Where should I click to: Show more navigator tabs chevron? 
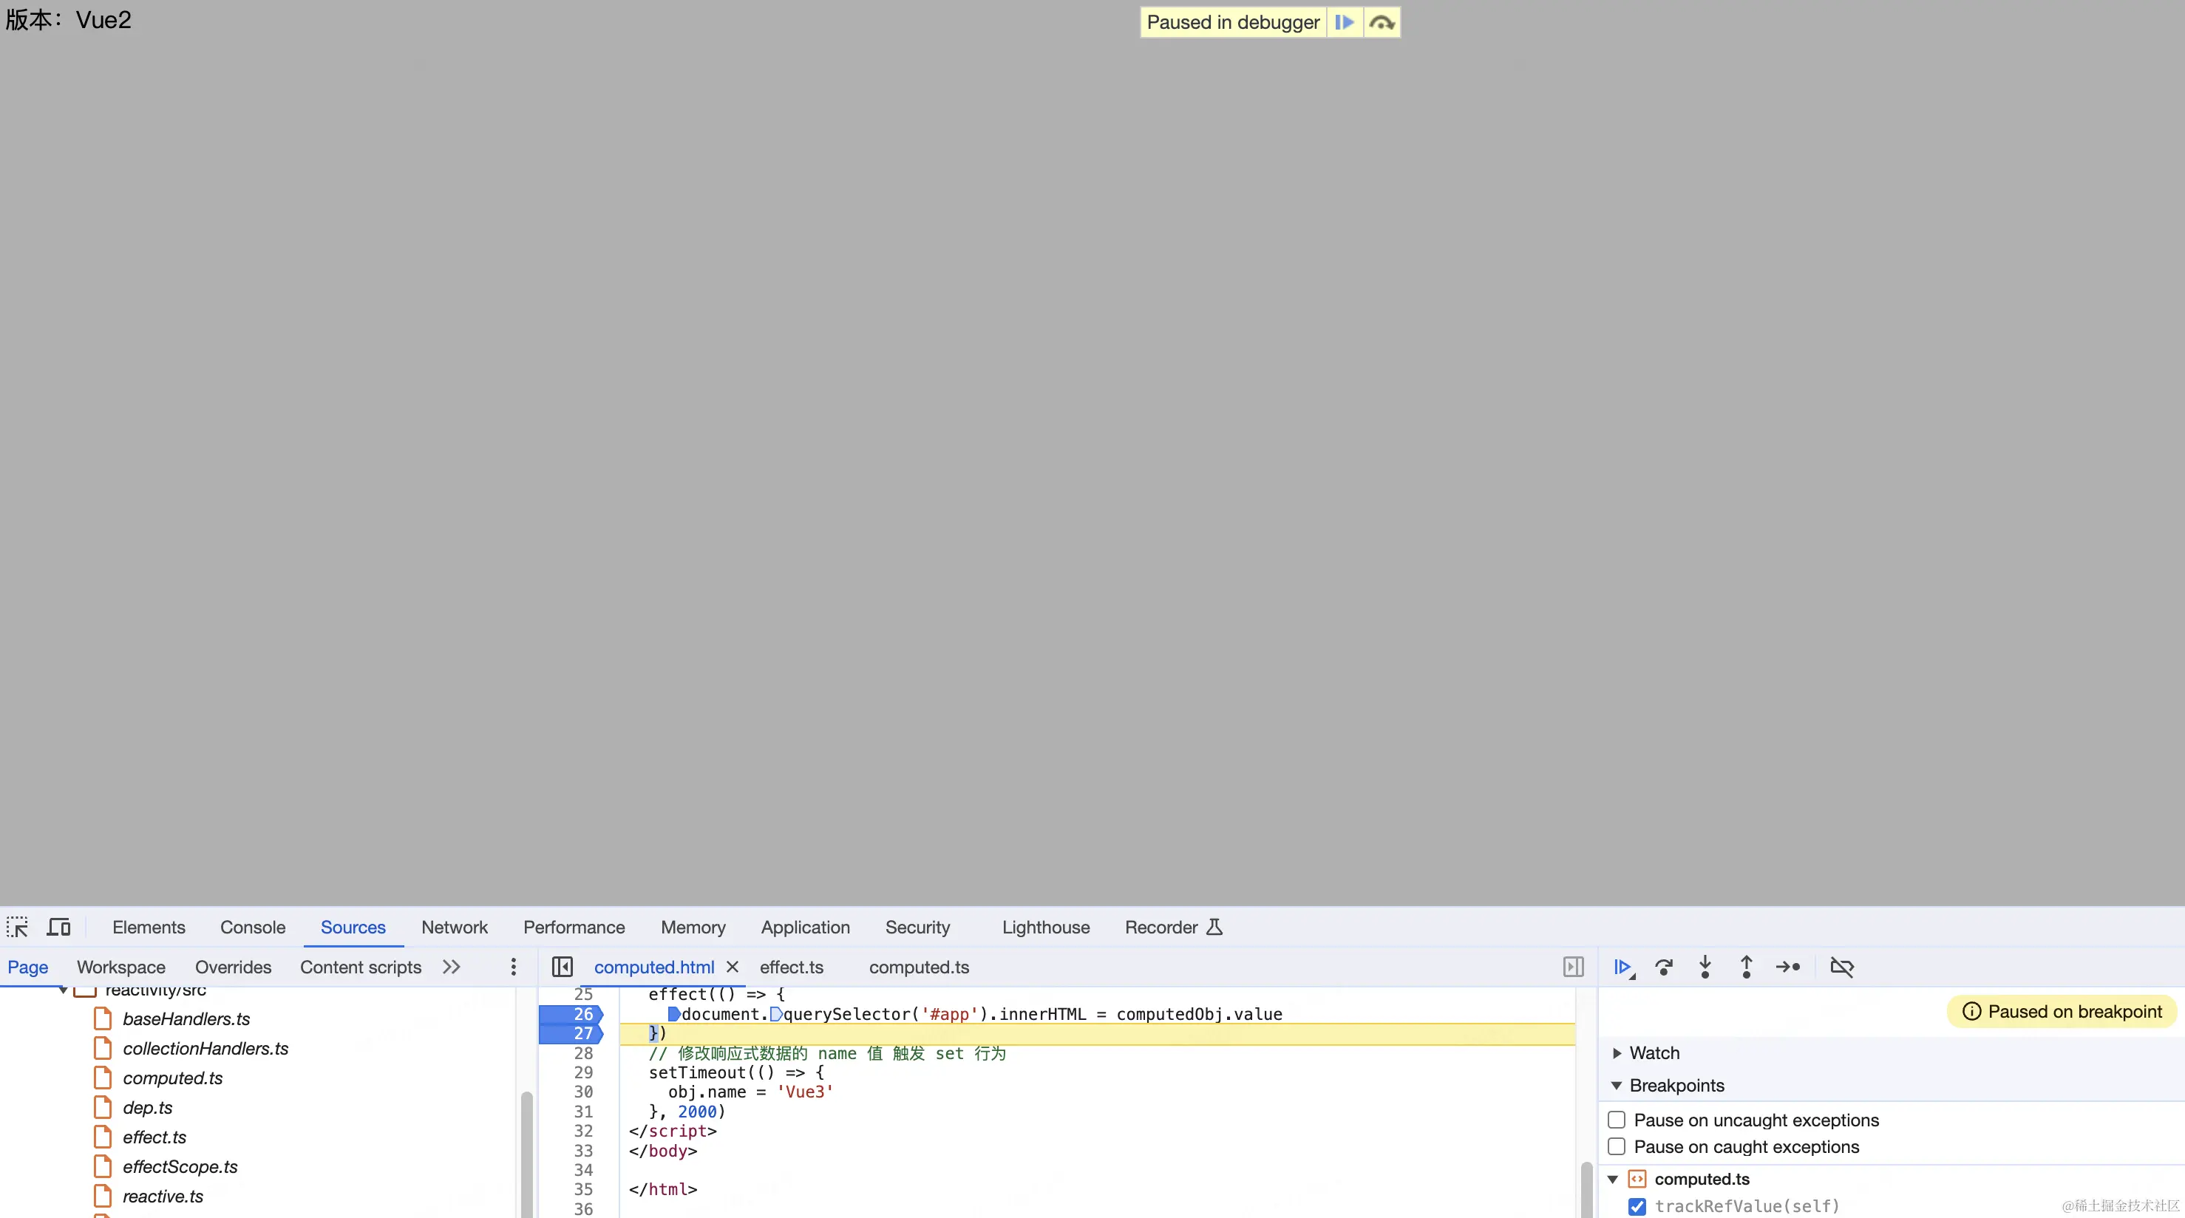(x=451, y=967)
